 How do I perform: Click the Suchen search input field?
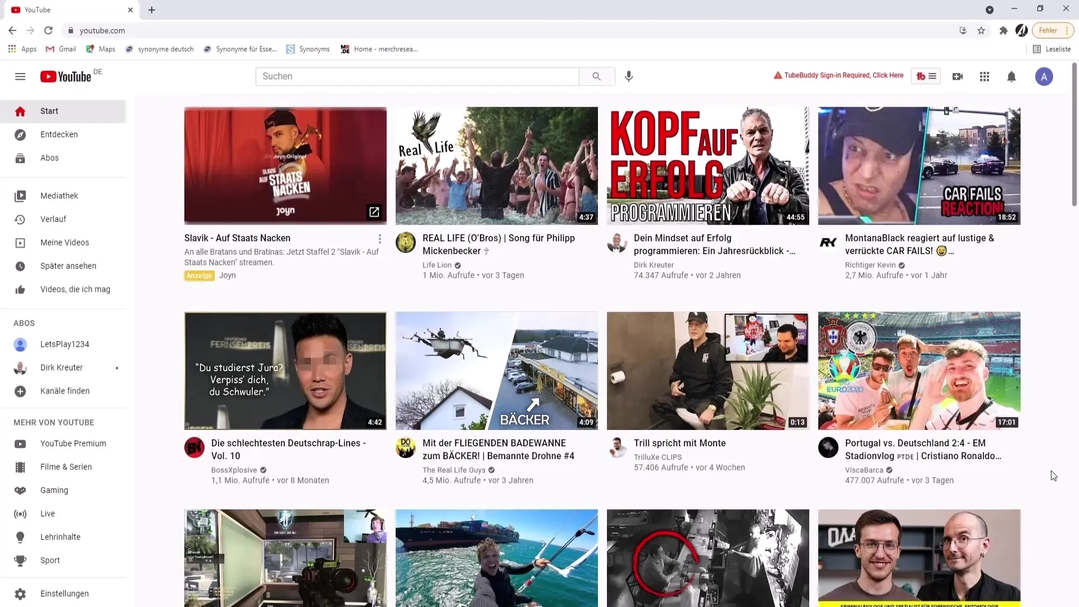(418, 76)
